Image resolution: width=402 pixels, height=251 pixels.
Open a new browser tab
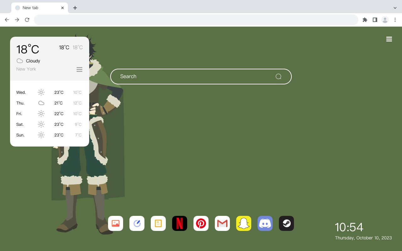click(x=75, y=8)
